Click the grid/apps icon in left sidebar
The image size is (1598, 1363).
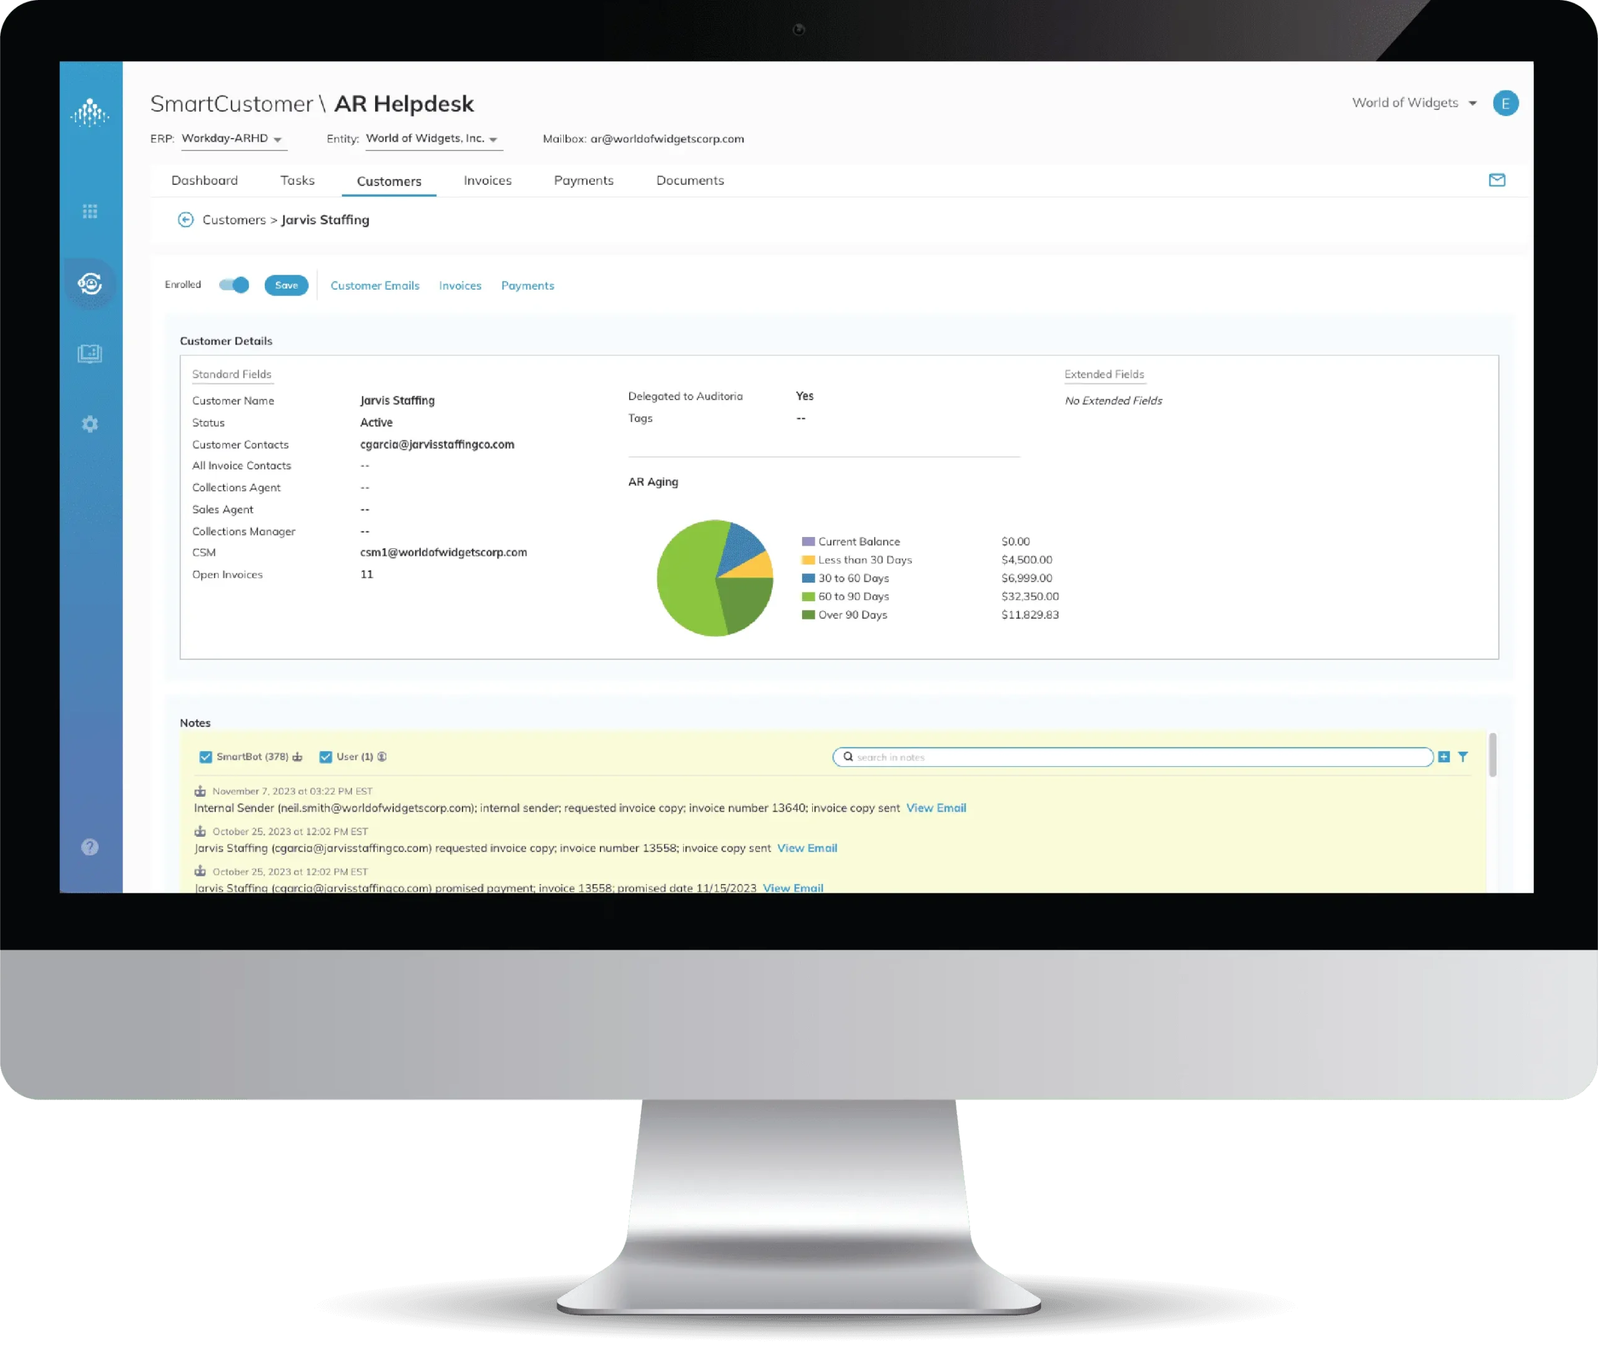89,211
